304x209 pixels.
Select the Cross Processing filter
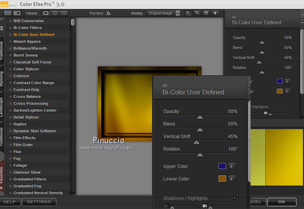coord(30,103)
